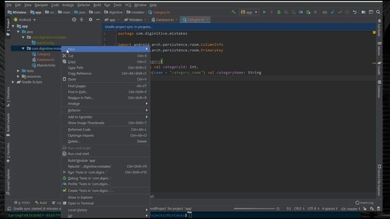Expand the tests folder node
This screenshot has width=390, height=219.
[x=18, y=71]
